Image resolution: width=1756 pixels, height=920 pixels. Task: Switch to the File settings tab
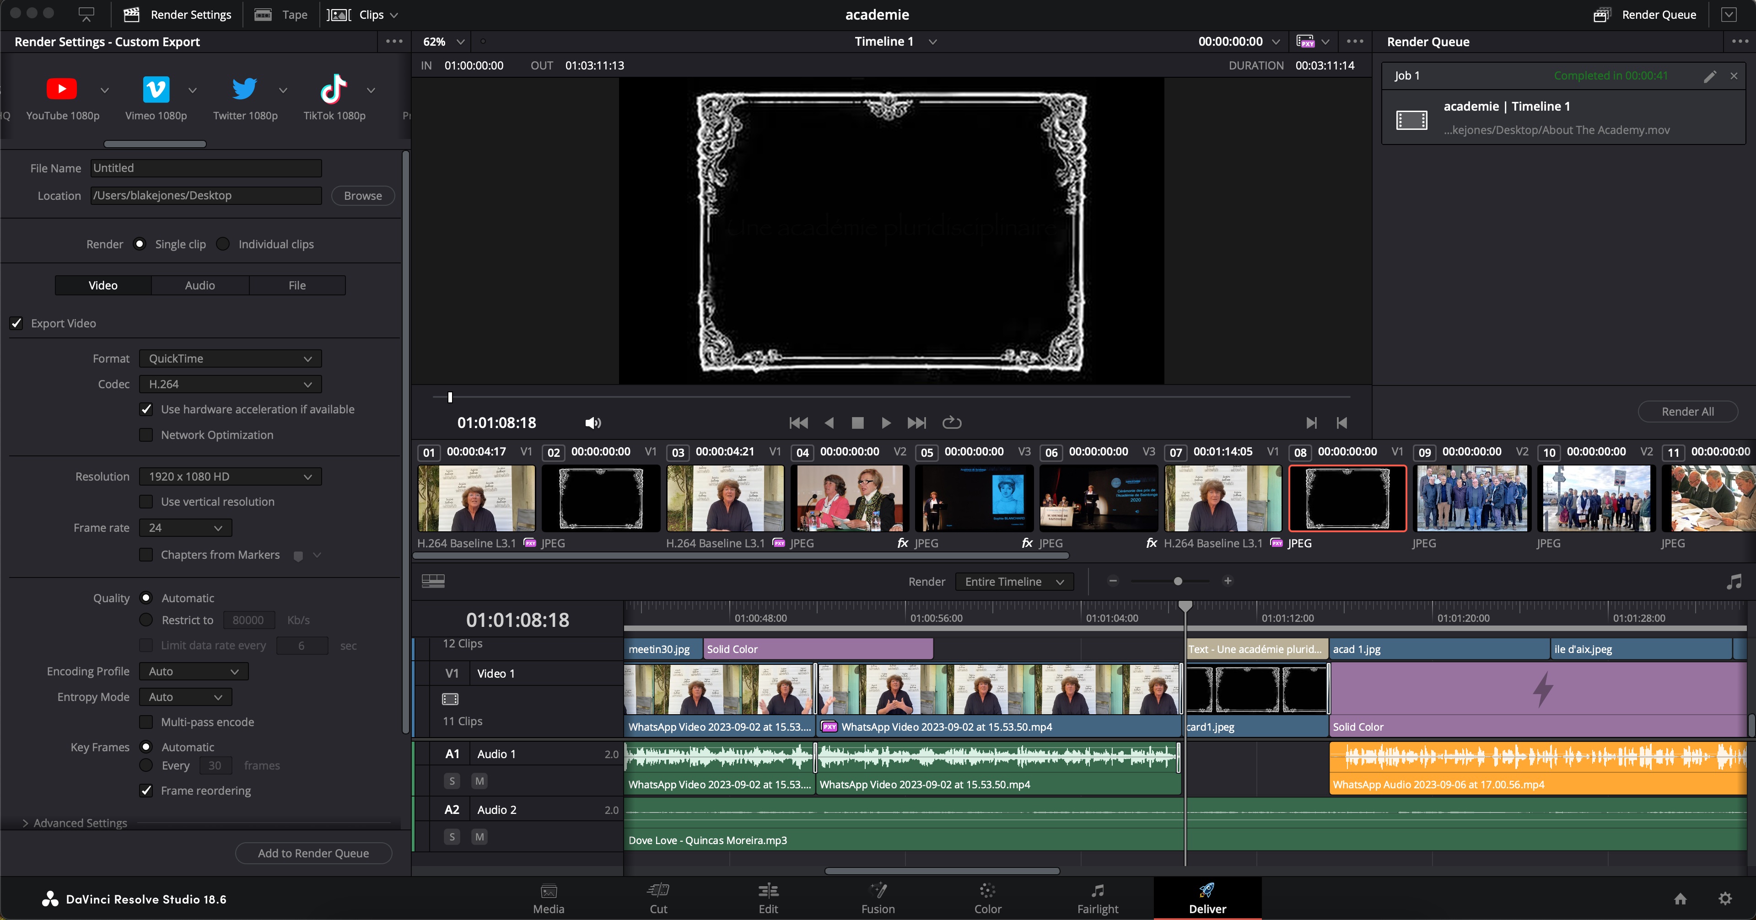pos(296,285)
